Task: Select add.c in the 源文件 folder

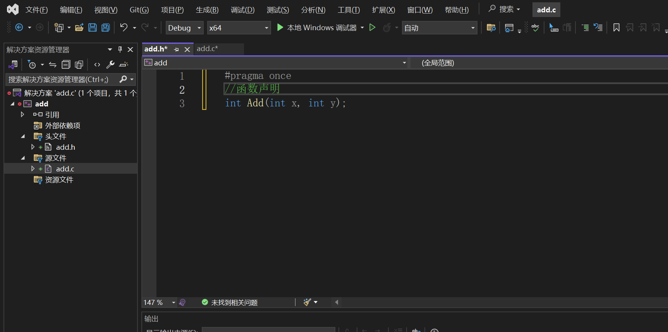Action: point(65,169)
